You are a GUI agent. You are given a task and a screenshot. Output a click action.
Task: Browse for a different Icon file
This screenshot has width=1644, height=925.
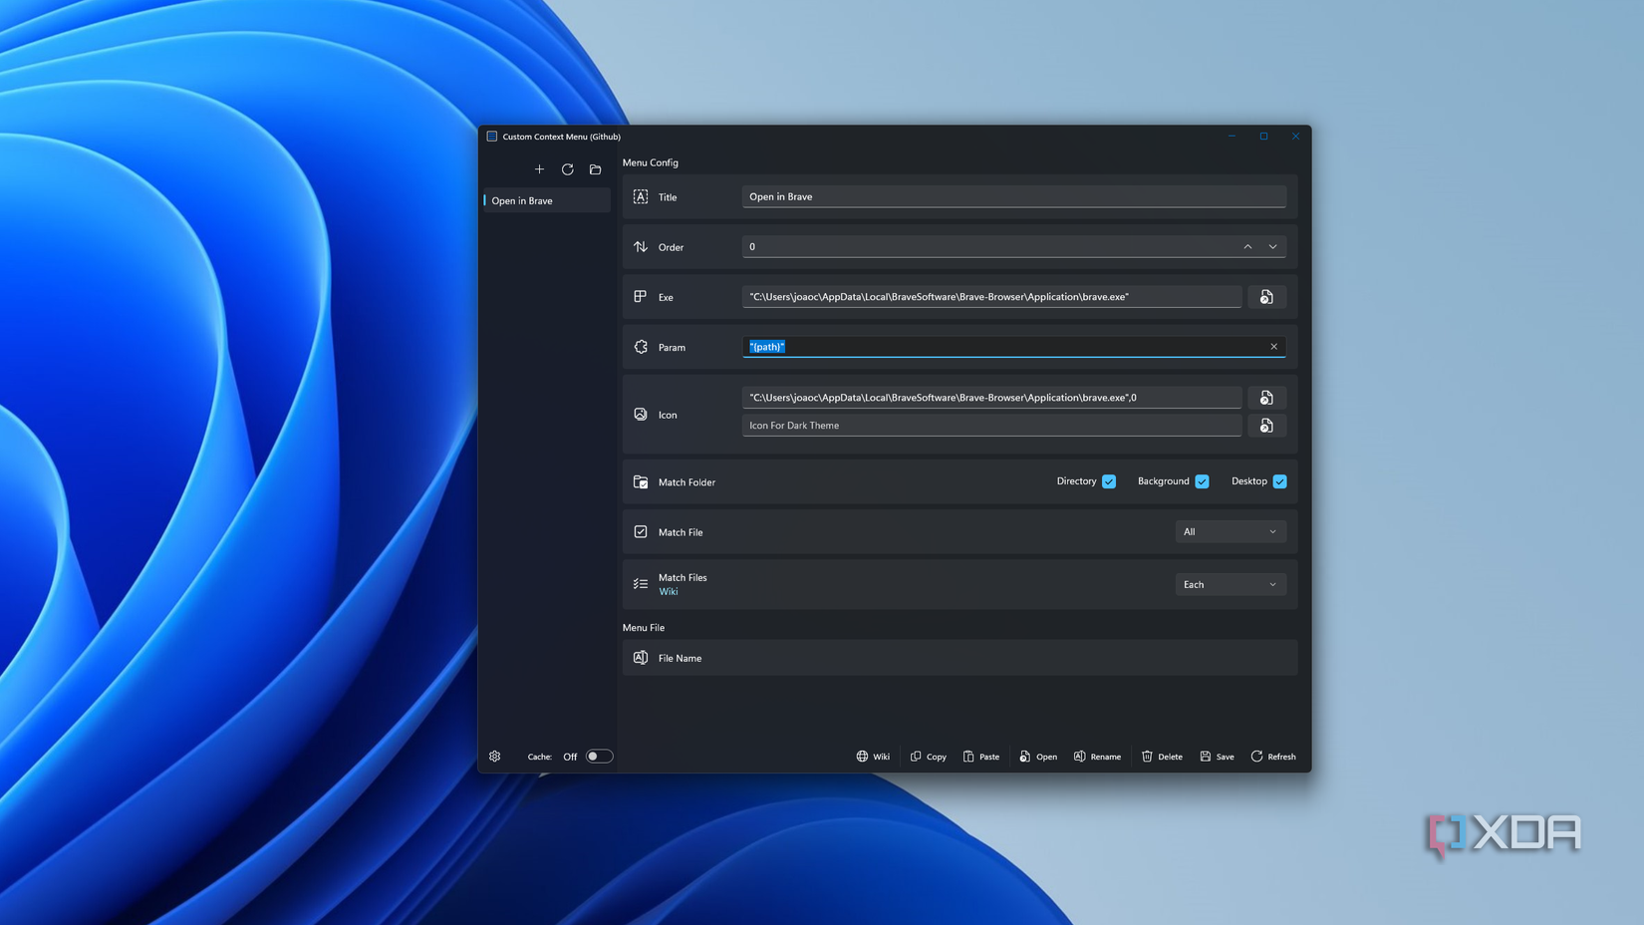1266,397
